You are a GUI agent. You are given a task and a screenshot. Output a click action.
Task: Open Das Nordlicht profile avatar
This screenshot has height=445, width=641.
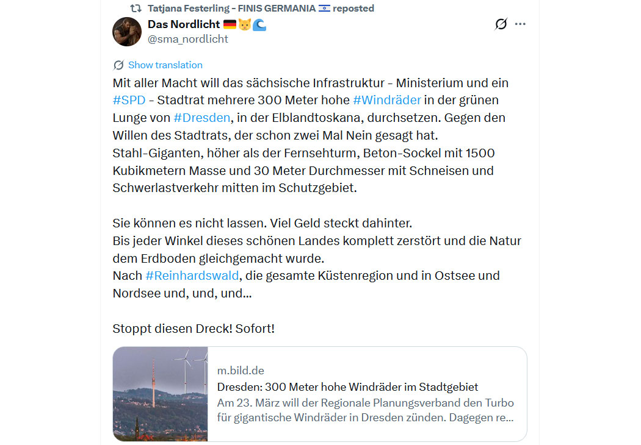point(127,32)
